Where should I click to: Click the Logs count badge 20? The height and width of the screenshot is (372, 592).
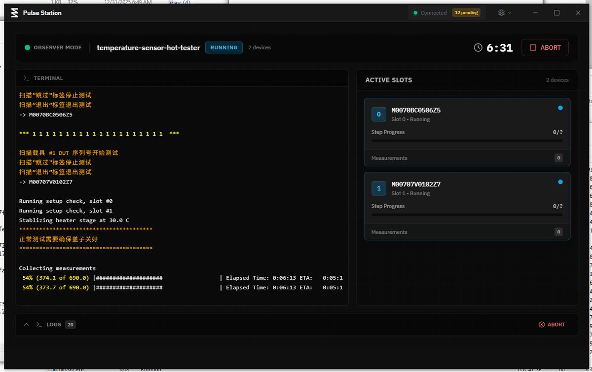click(x=71, y=325)
